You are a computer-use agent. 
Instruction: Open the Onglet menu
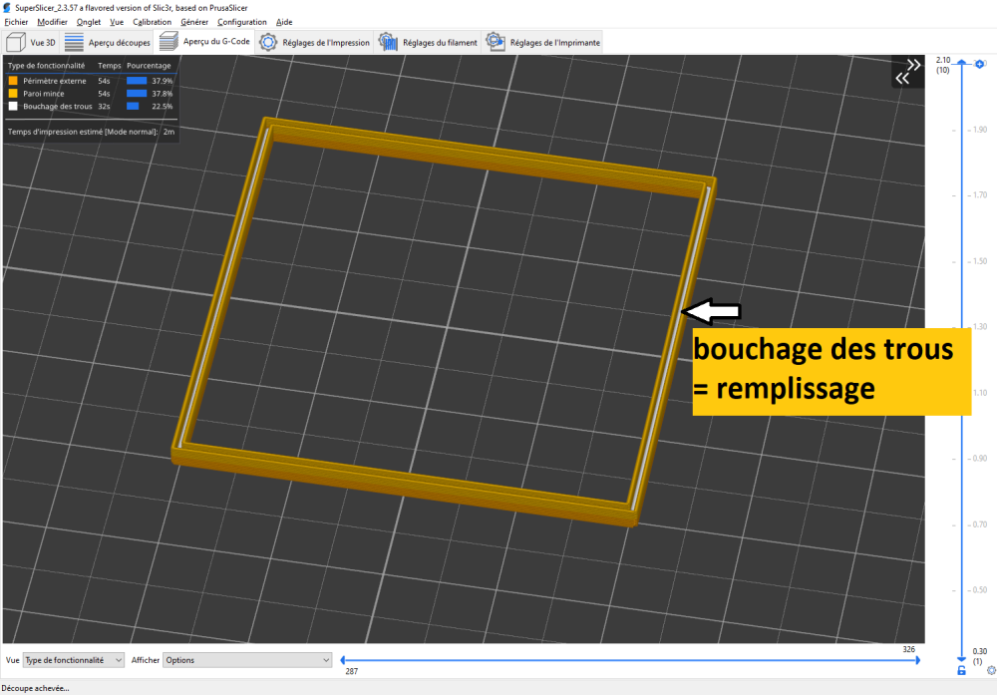click(x=89, y=22)
